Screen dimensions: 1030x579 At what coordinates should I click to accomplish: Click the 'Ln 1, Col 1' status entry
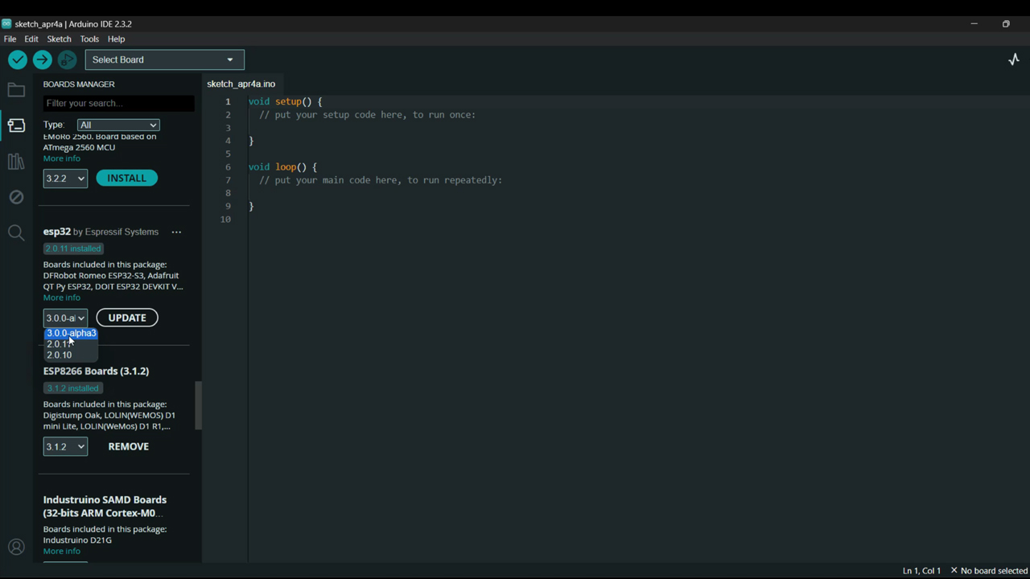[x=921, y=570]
